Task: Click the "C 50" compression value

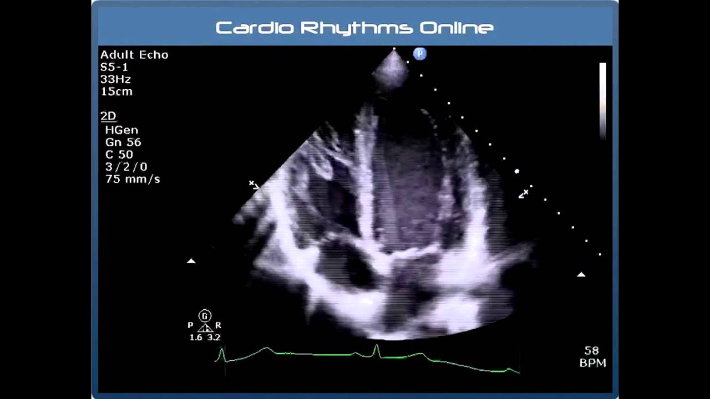Action: (119, 155)
